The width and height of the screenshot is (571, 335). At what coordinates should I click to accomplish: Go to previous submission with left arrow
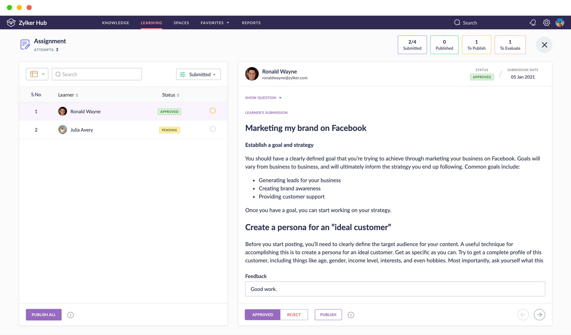point(523,315)
